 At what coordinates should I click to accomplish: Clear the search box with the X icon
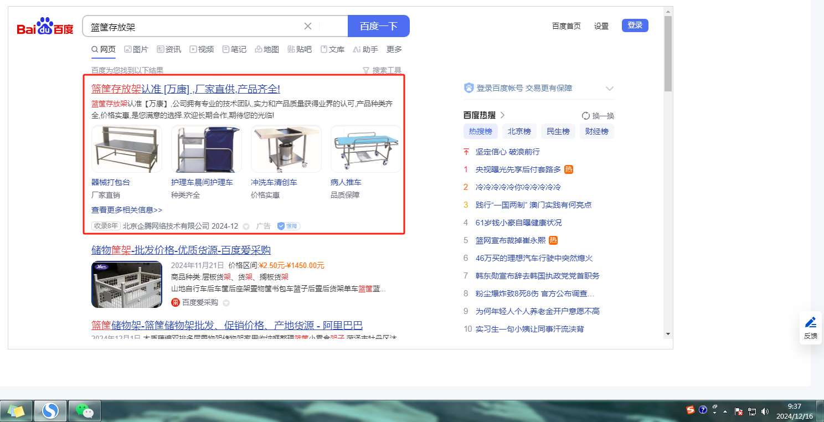click(308, 26)
